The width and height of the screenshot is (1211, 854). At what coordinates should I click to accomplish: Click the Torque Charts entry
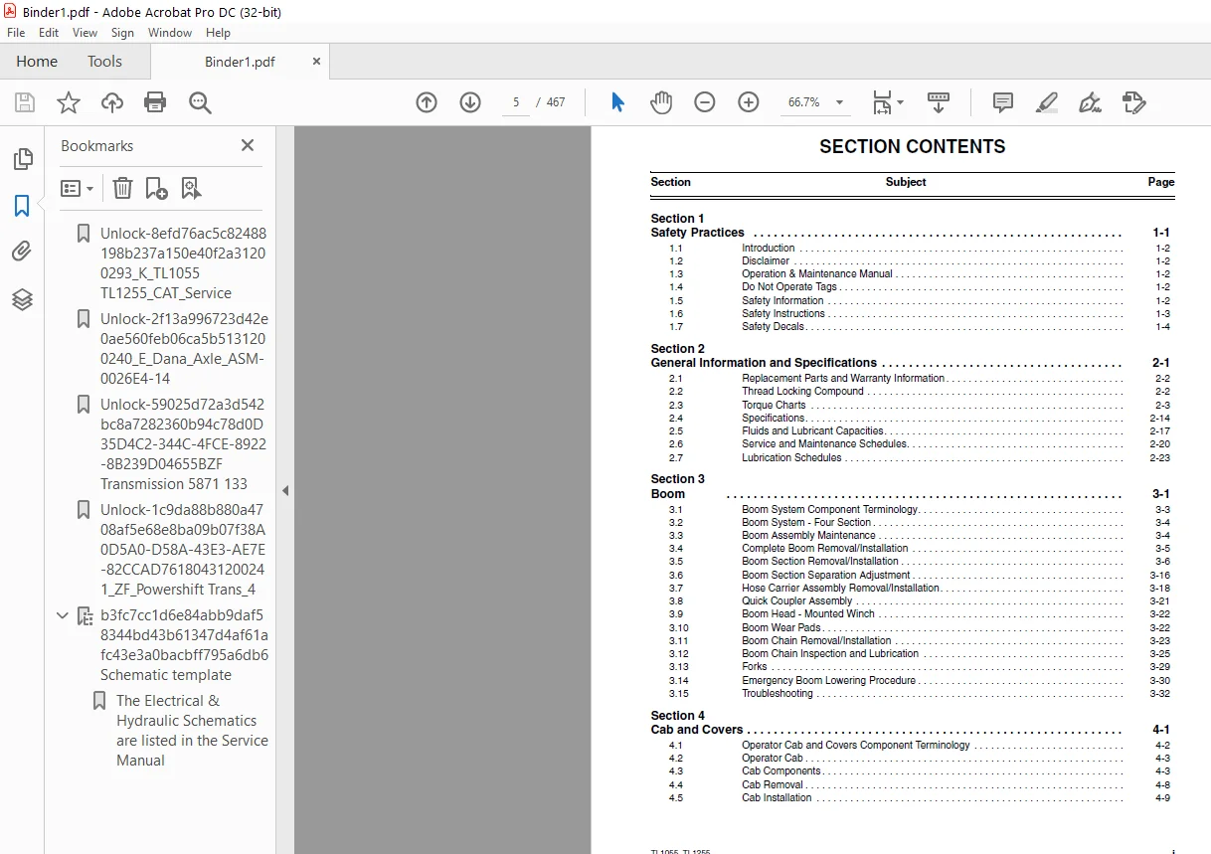coord(774,405)
